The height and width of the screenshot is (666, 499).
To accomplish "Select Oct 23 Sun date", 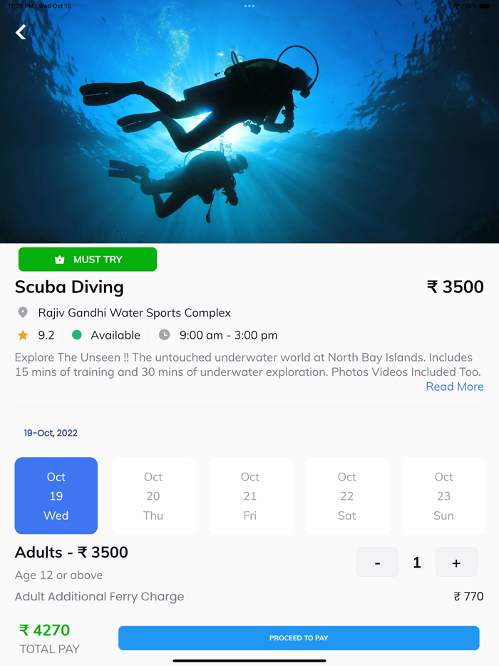I will 443,496.
